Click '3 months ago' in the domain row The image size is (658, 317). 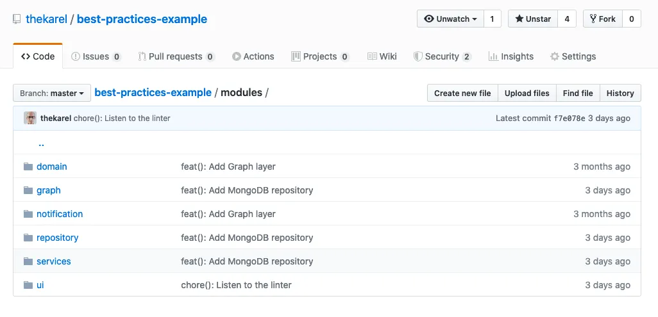point(602,167)
